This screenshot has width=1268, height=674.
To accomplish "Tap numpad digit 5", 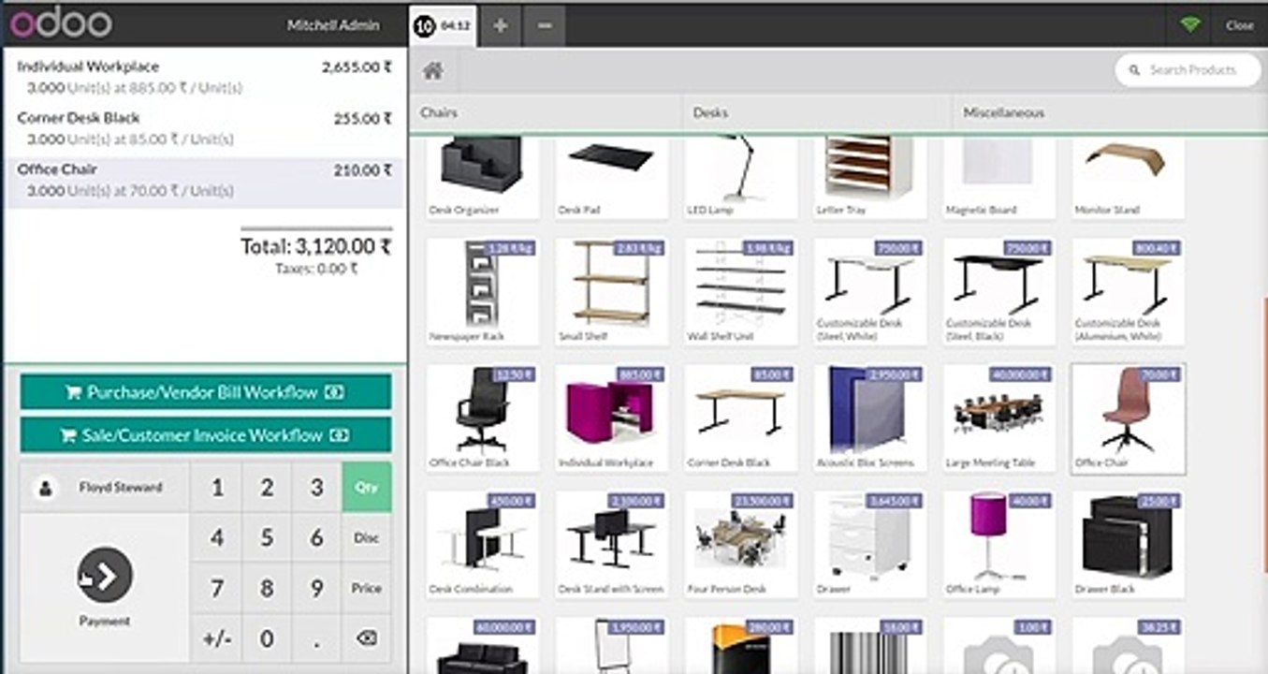I will (x=267, y=537).
